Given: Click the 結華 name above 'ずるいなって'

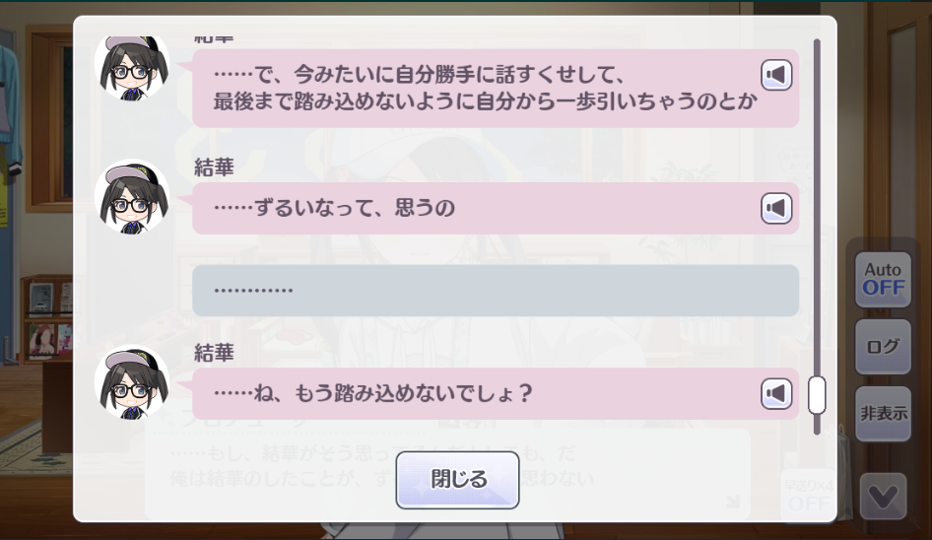Looking at the screenshot, I should (x=214, y=168).
